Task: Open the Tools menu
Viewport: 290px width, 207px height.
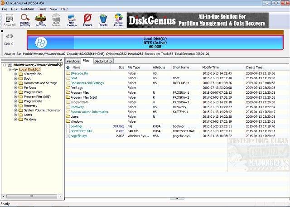Action: (42, 9)
